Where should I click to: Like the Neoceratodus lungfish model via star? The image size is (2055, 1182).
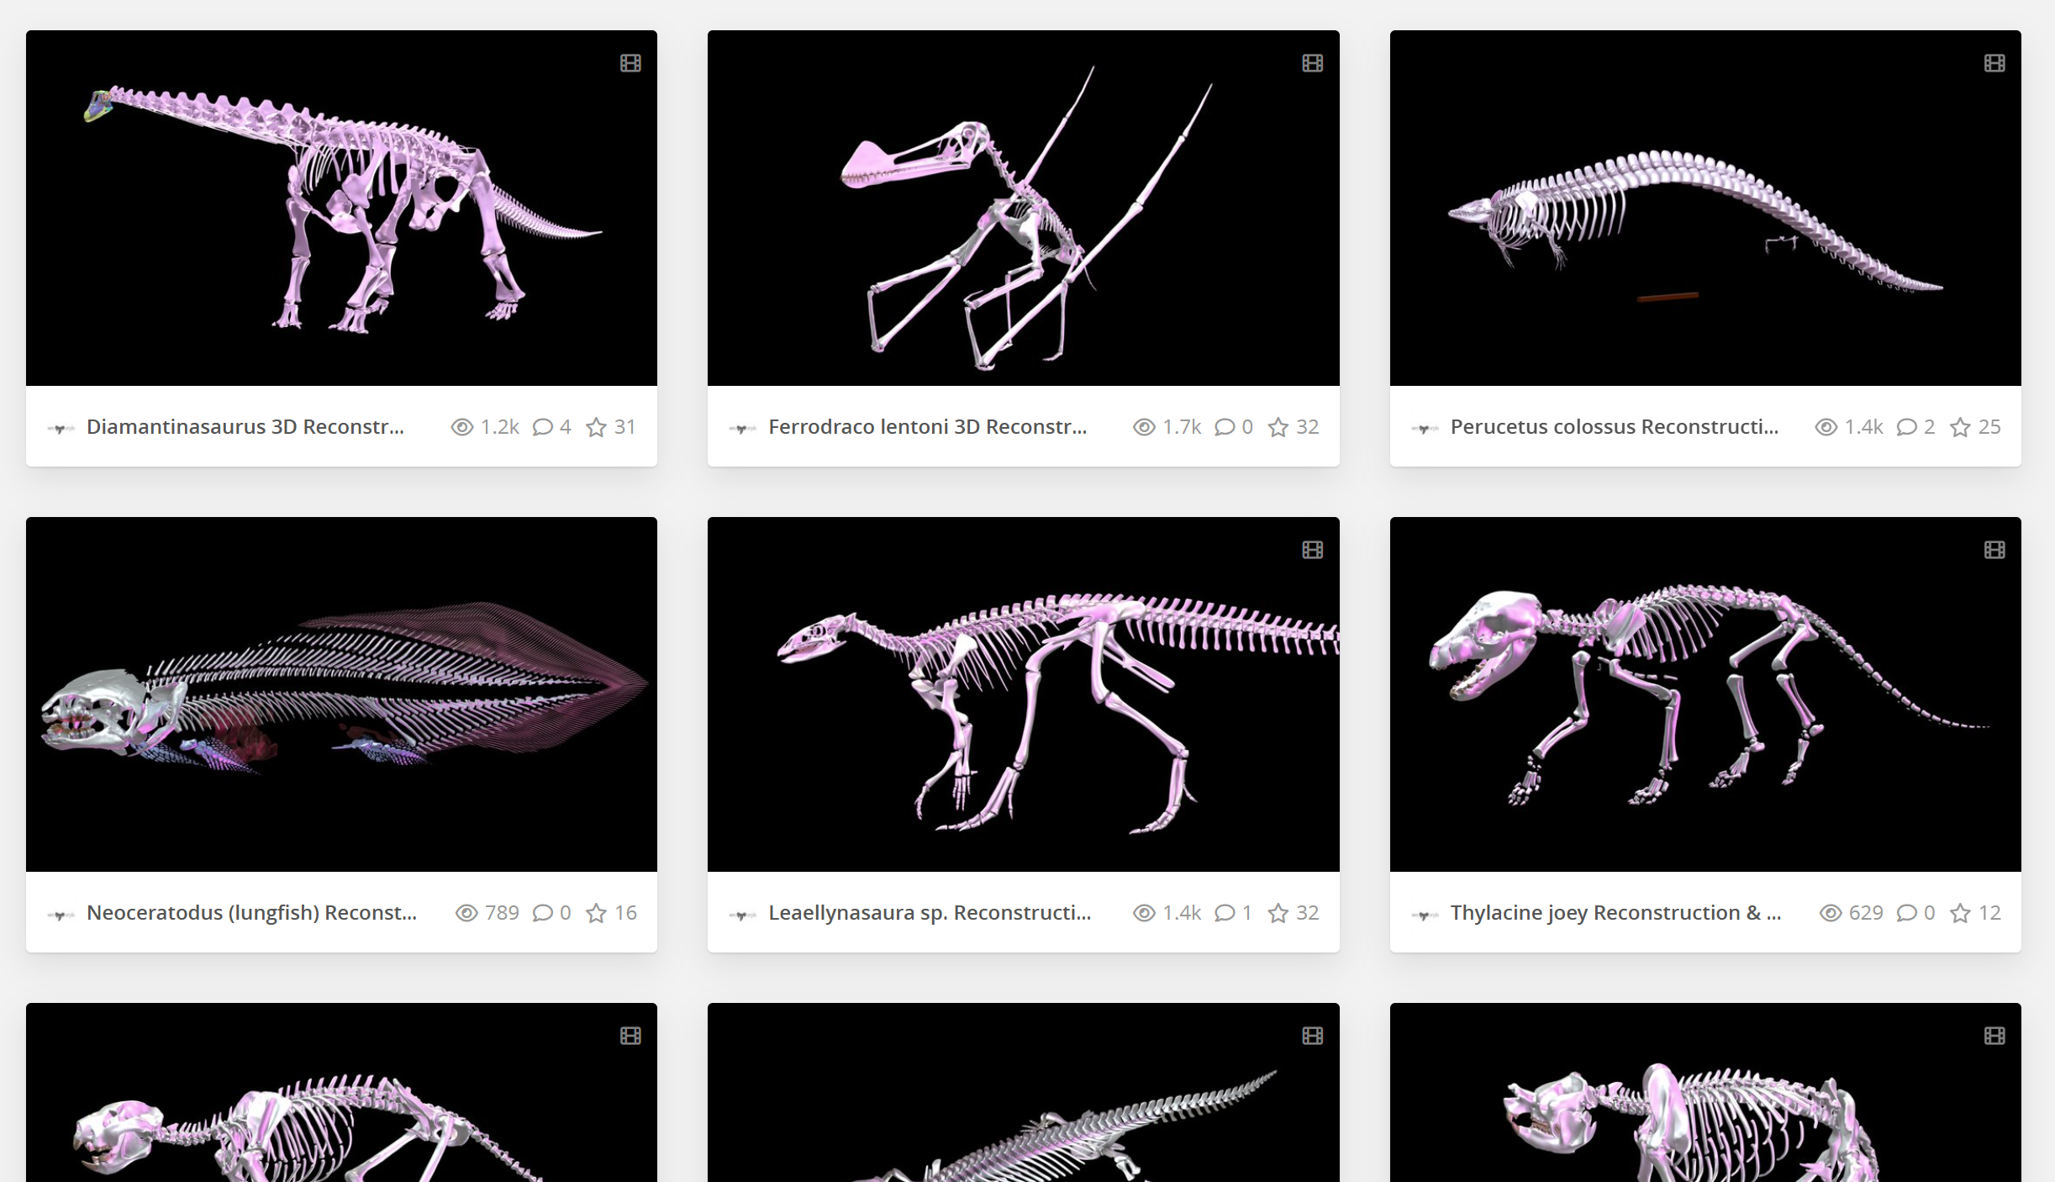pos(596,913)
